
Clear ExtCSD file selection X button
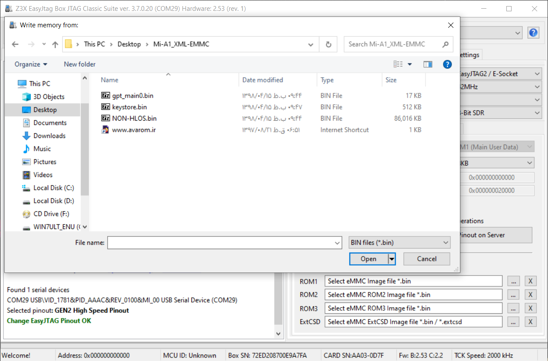click(x=531, y=322)
